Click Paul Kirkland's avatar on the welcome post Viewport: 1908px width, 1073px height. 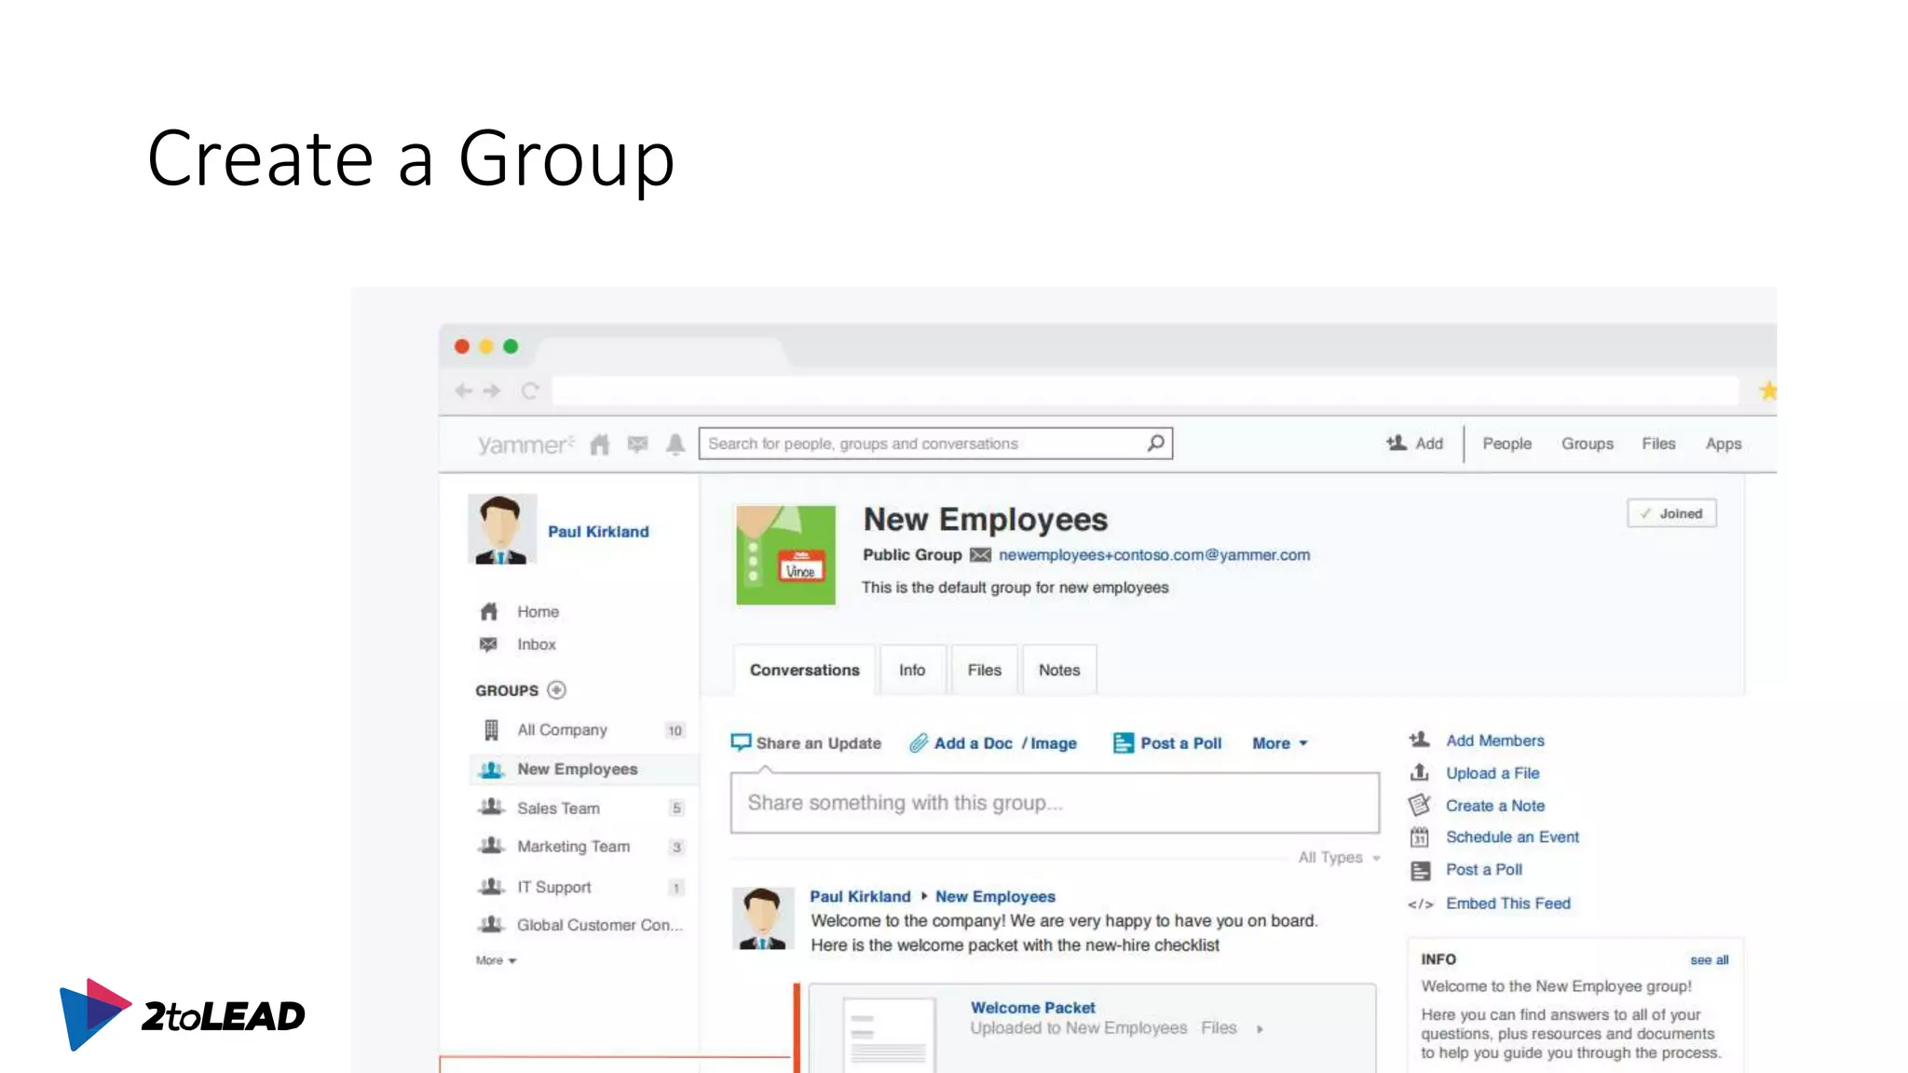coord(763,918)
